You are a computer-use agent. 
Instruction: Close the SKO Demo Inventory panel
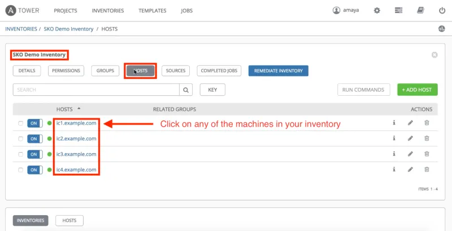434,55
